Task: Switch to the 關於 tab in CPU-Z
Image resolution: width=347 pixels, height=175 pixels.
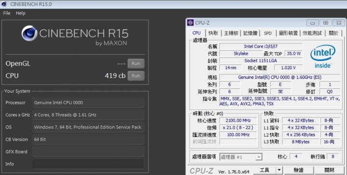Action: click(x=334, y=33)
